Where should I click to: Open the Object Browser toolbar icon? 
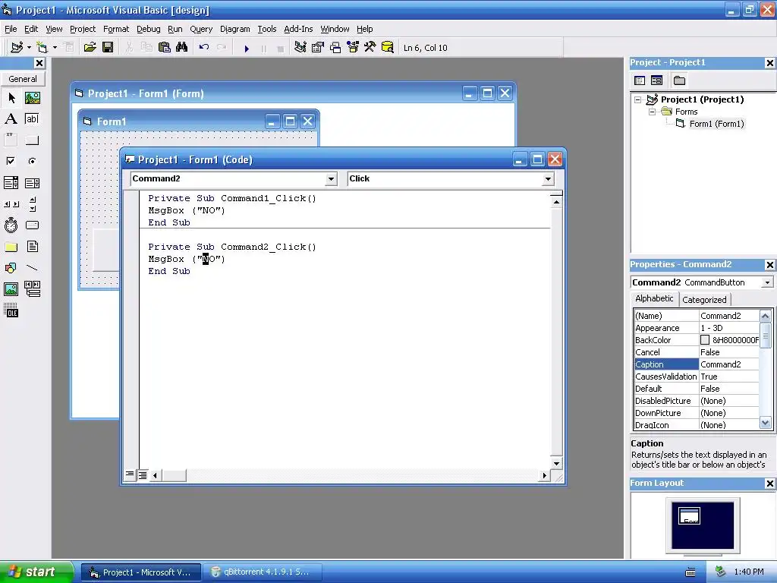click(353, 48)
